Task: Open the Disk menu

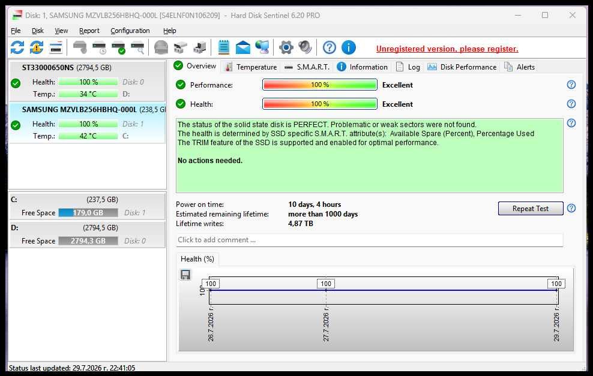Action: coord(37,31)
